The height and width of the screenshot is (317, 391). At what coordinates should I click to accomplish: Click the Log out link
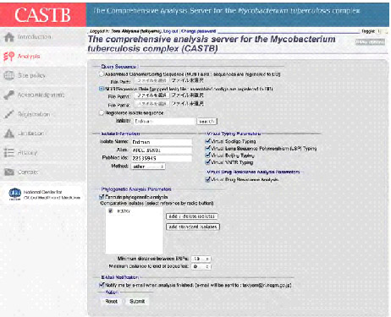(x=171, y=31)
